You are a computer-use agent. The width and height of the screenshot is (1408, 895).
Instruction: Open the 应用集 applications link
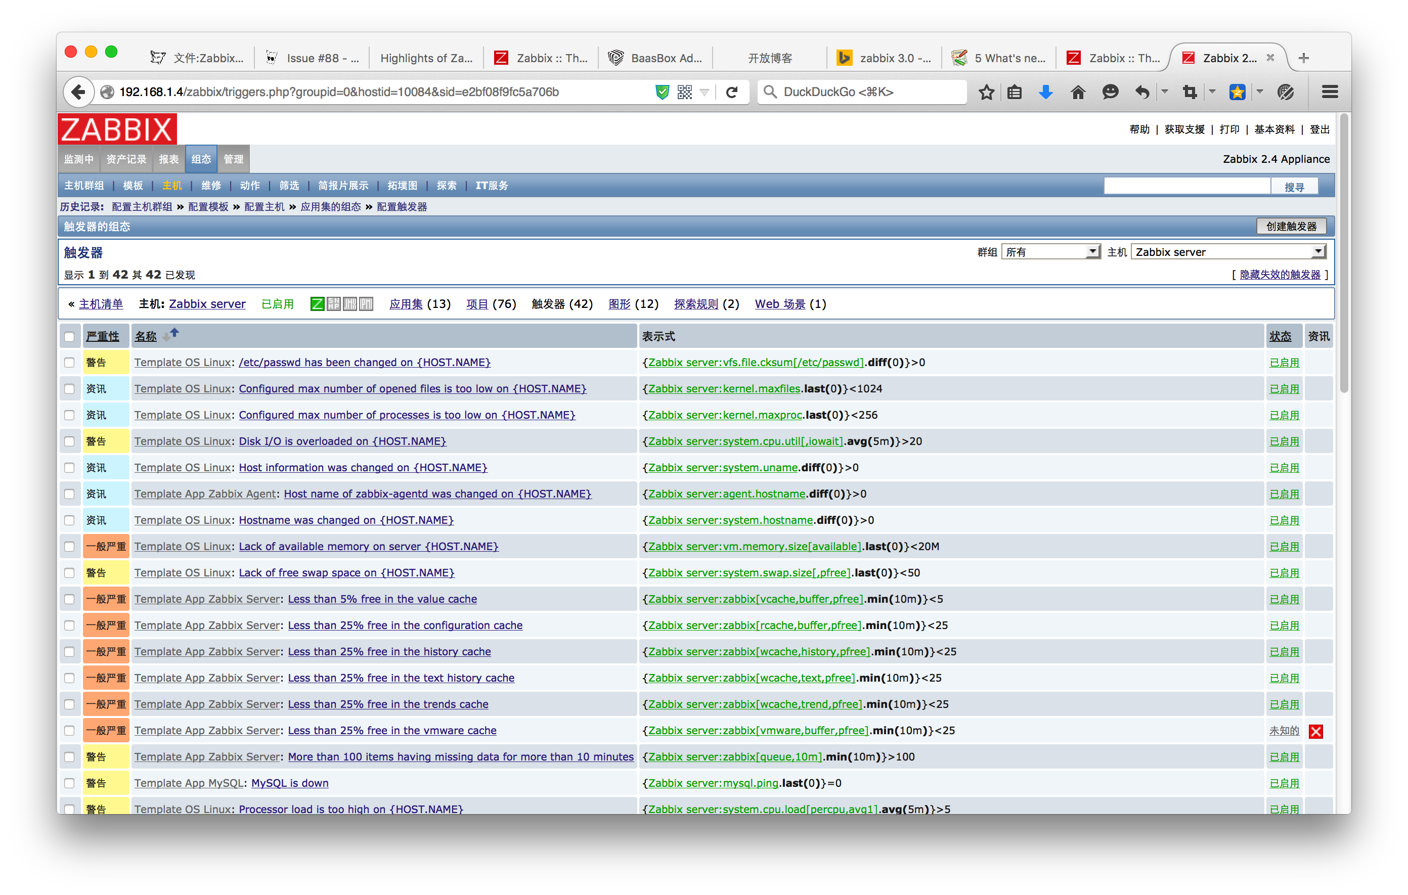coord(406,304)
